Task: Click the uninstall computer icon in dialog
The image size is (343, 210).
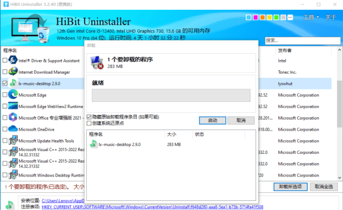Action: pos(97,62)
